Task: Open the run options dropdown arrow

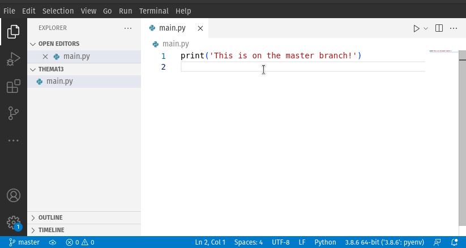Action: (x=426, y=28)
